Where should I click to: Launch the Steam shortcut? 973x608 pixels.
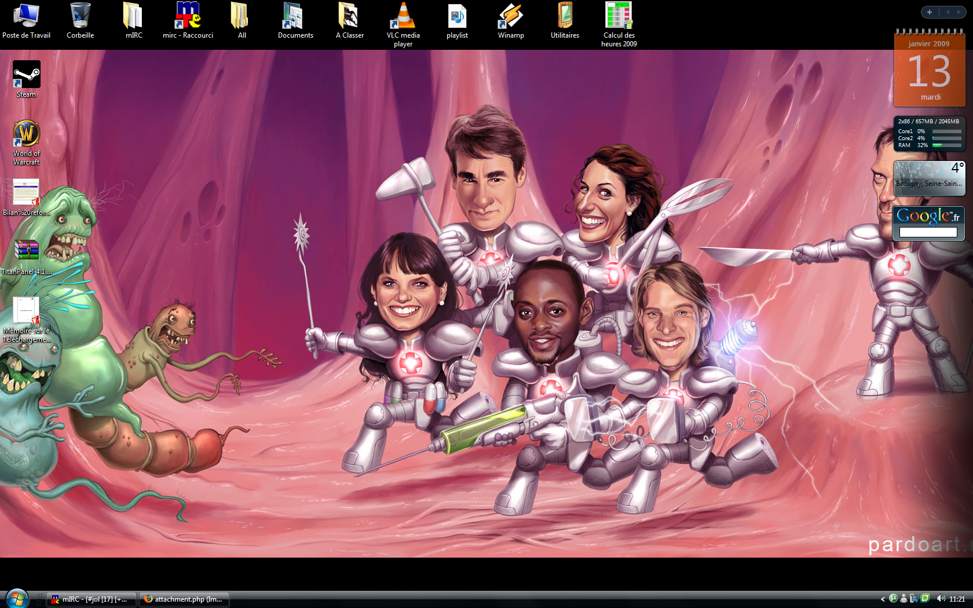click(x=26, y=79)
